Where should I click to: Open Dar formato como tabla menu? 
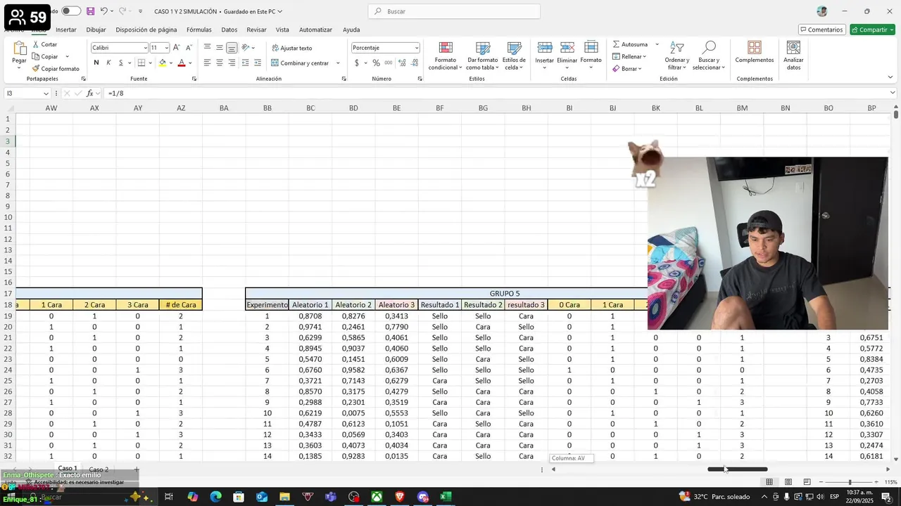click(x=482, y=56)
